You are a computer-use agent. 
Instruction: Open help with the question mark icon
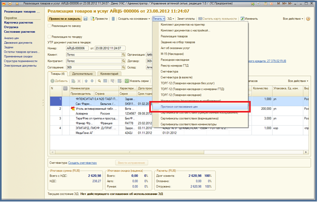[x=308, y=19]
